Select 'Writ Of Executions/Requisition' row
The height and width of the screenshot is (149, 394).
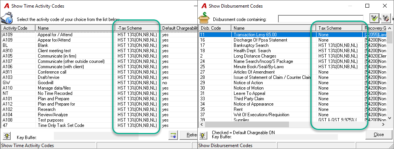point(293,115)
